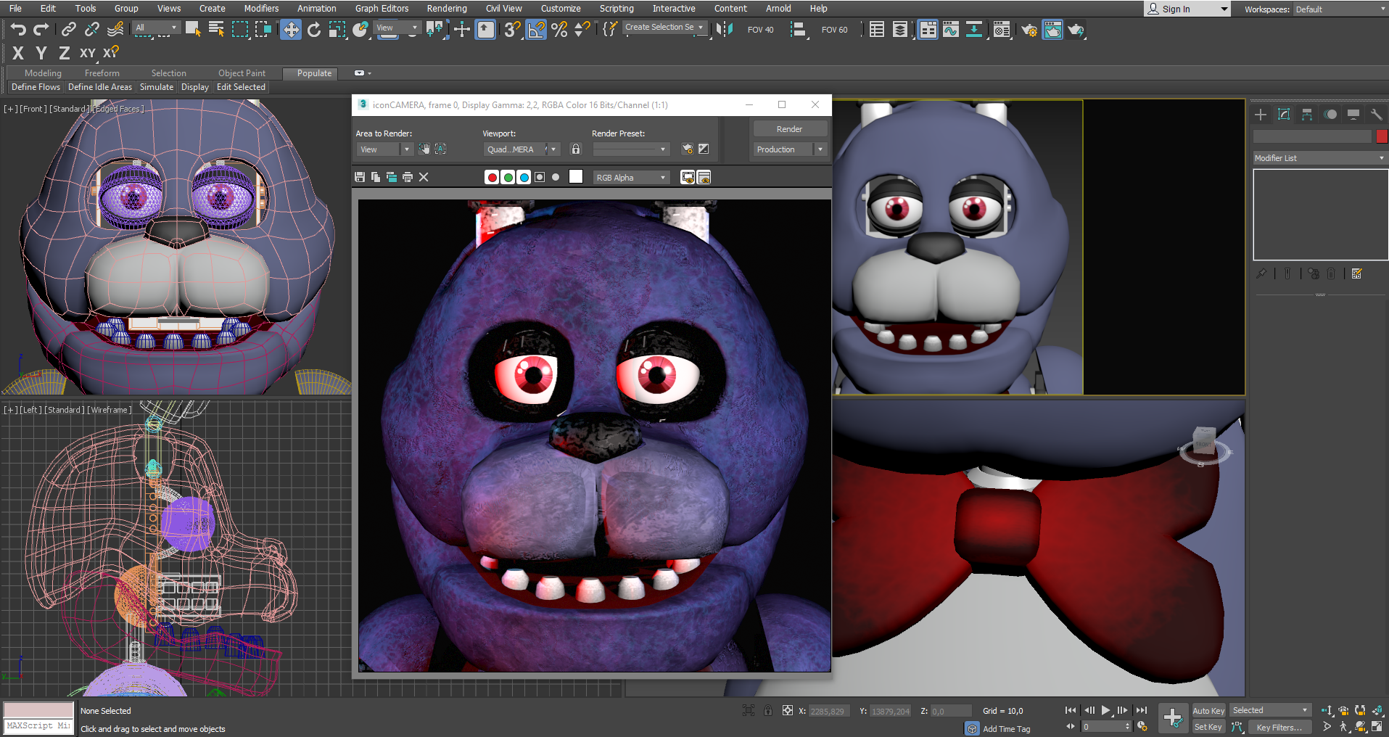1389x737 pixels.
Task: Click the red object color swatch
Action: 1382,136
